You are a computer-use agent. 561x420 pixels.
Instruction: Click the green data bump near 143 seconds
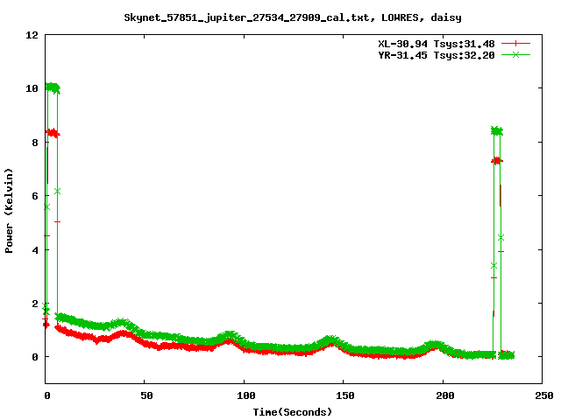[331, 339]
